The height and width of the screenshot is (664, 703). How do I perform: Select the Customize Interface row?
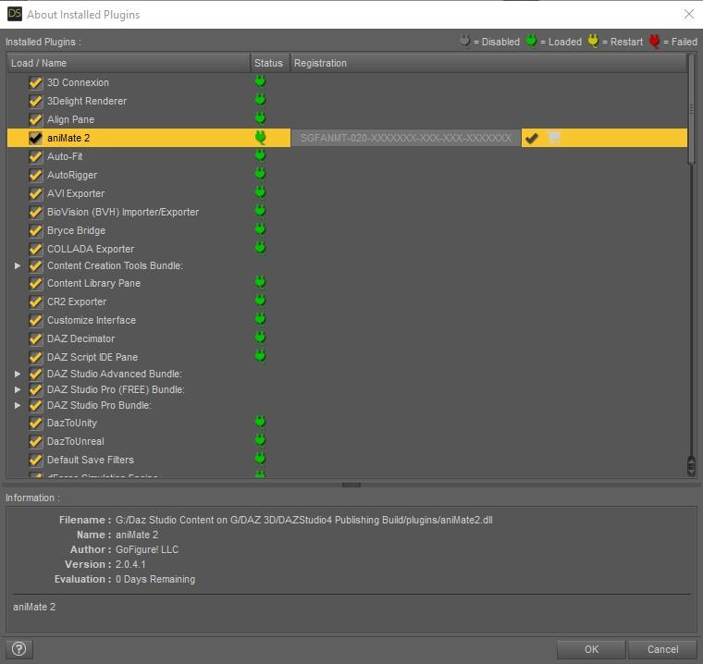pos(347,320)
